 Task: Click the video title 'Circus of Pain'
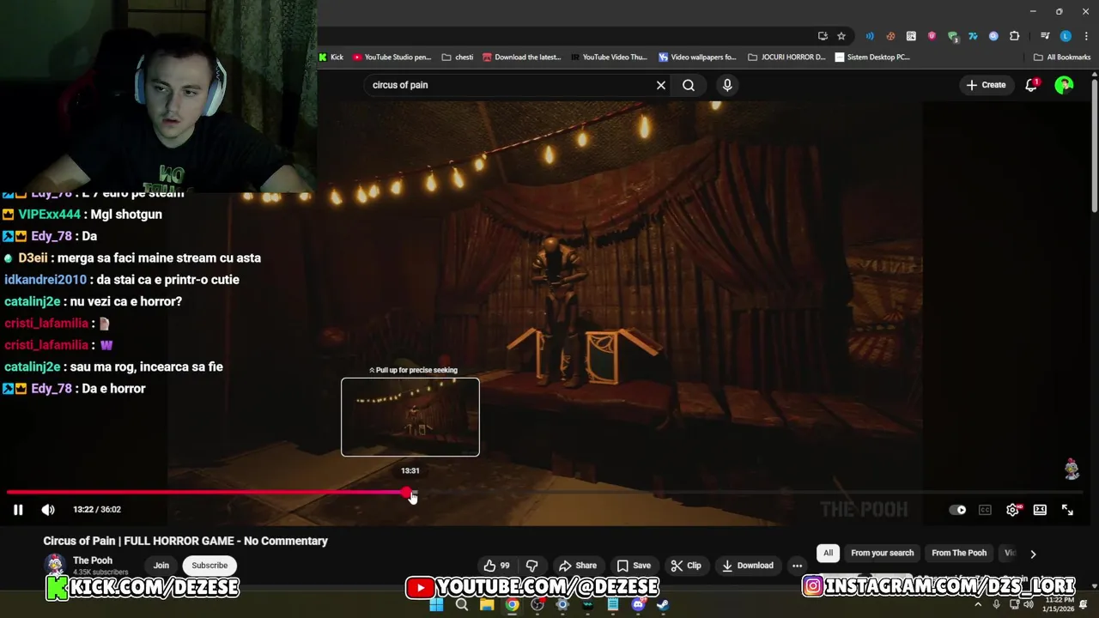pyautogui.click(x=185, y=541)
